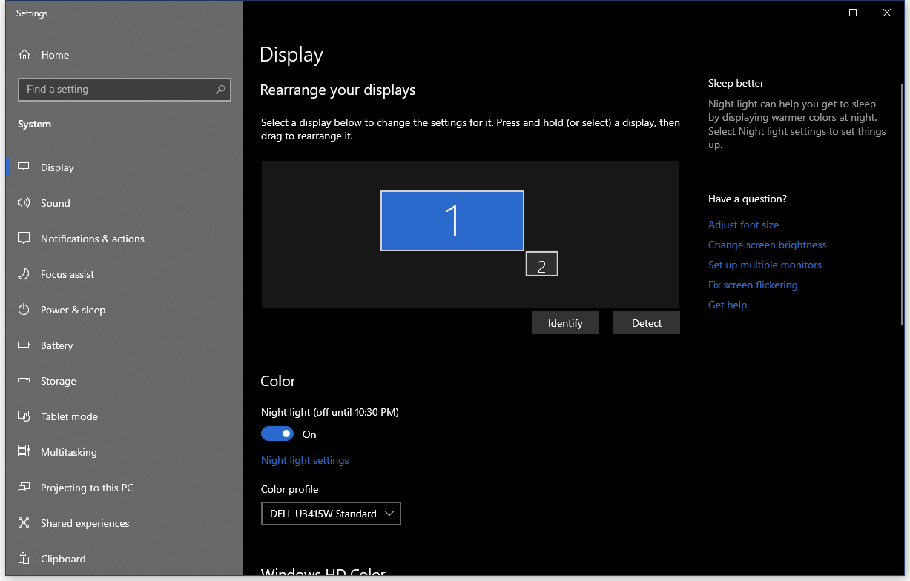The image size is (910, 581).
Task: Click the Battery icon
Action: pyautogui.click(x=24, y=345)
